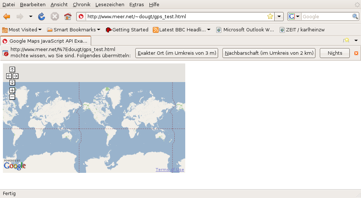Click the stop loading X icon

point(55,16)
